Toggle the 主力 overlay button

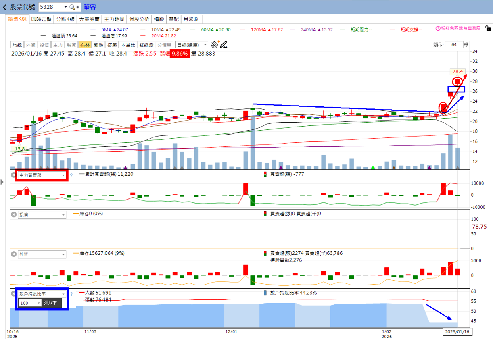click(x=58, y=45)
